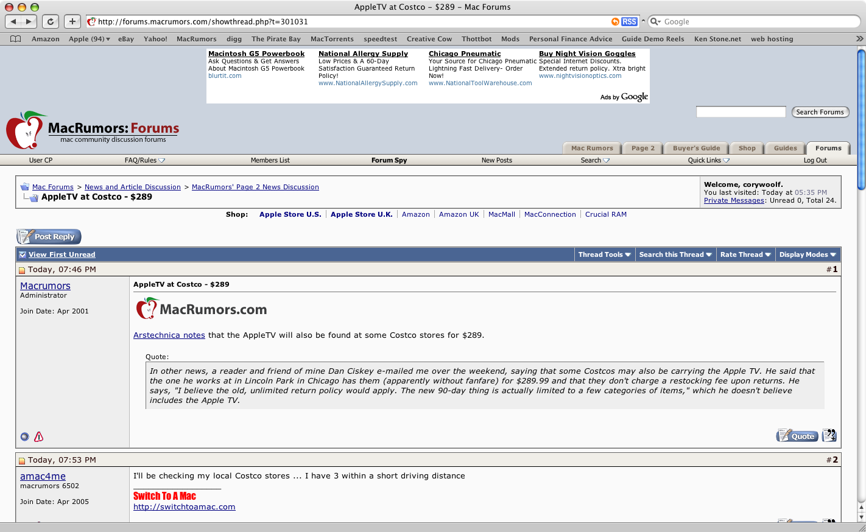Click the folder icon beside Mac Forums breadcrumb
This screenshot has height=532, width=866.
point(24,187)
